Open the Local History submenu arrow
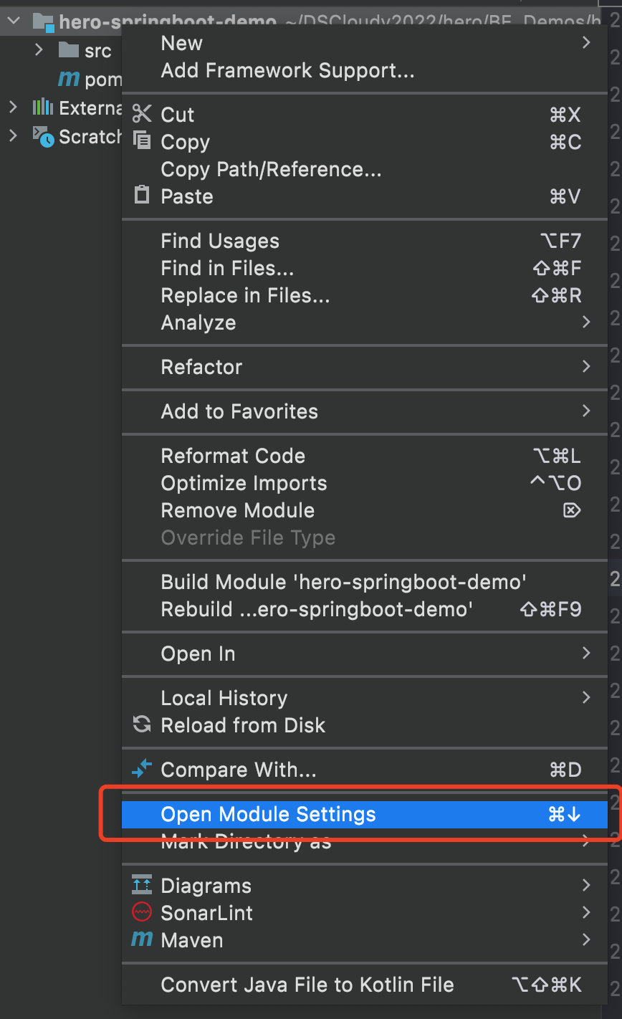 tap(586, 697)
